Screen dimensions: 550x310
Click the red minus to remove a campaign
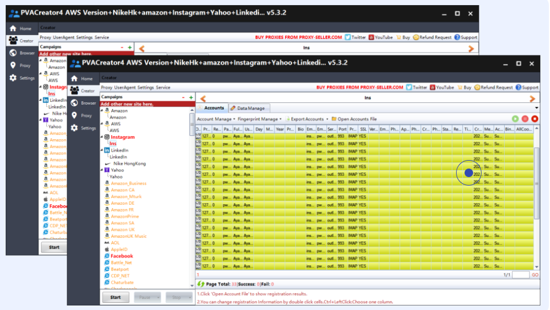pos(183,97)
